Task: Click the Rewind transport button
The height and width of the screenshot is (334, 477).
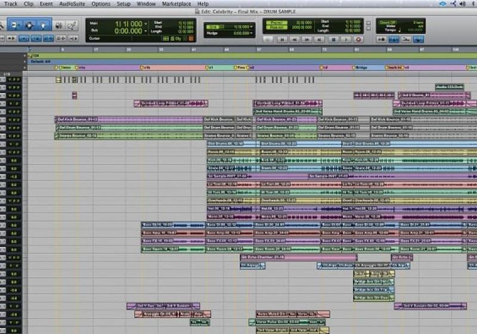Action: pos(293,39)
